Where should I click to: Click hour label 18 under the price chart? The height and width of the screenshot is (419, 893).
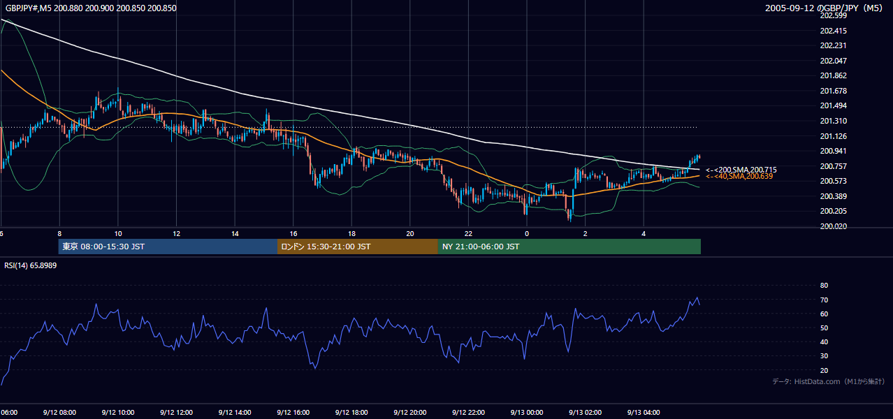(x=351, y=233)
